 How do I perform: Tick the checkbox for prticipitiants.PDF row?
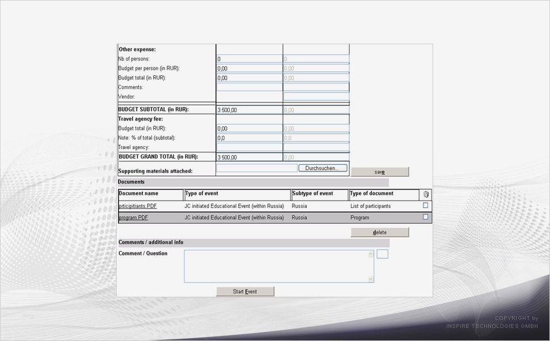pos(425,206)
